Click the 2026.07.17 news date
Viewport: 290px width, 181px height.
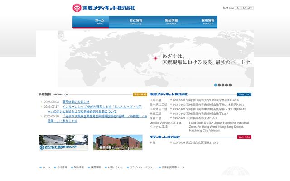click(51, 107)
